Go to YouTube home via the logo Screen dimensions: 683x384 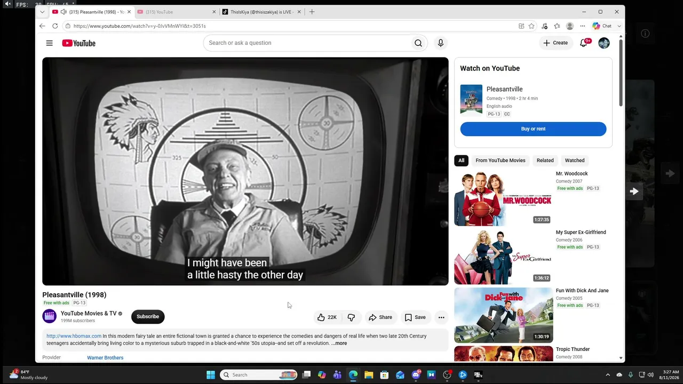[x=78, y=43]
